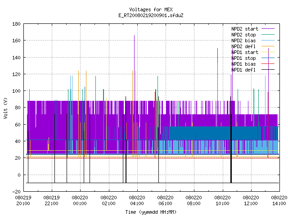
Task: Click the 'NPD2 defl' legend label
Action: tap(243, 46)
